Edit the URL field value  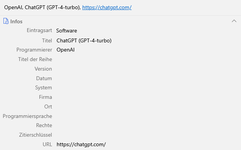(147, 144)
